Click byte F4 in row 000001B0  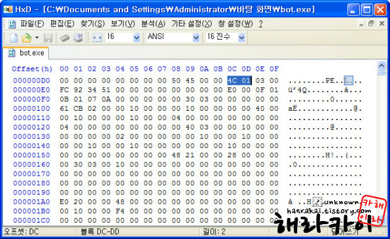pyautogui.click(x=120, y=211)
